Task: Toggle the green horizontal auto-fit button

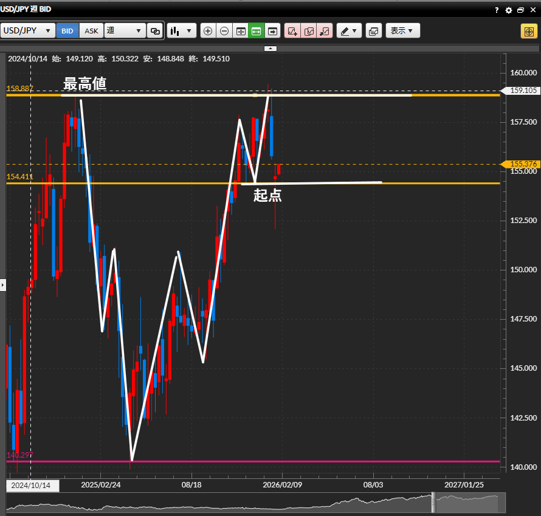Action: 257,31
